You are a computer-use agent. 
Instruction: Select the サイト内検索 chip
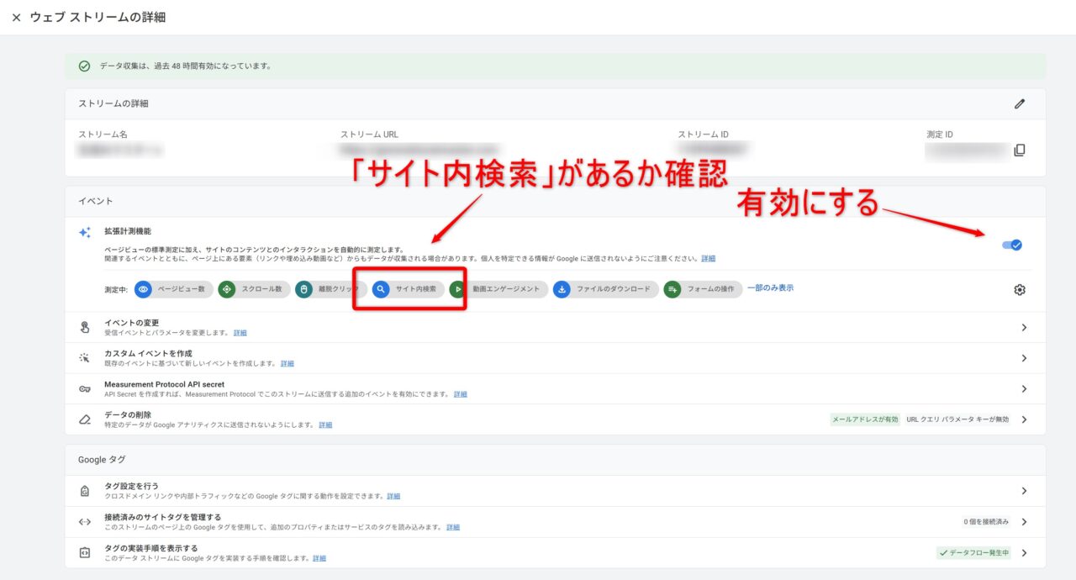pyautogui.click(x=409, y=289)
